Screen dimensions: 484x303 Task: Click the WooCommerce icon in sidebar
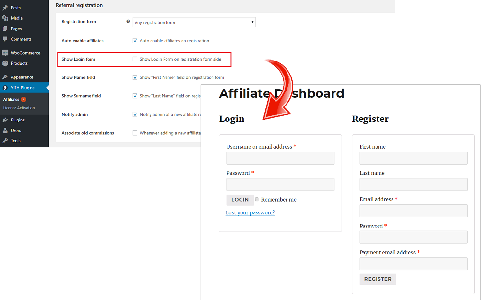coord(5,53)
